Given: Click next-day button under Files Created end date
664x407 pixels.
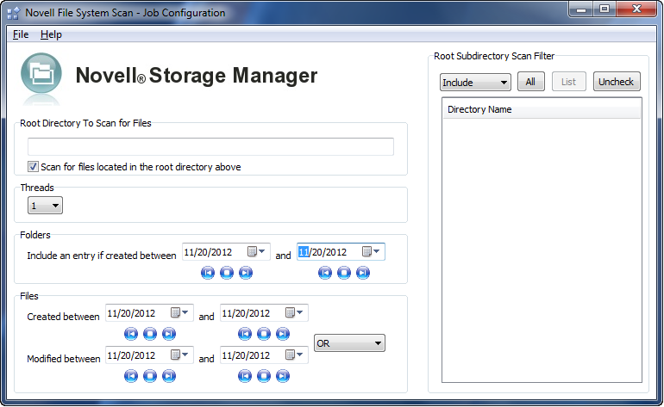Looking at the screenshot, I should pos(283,334).
